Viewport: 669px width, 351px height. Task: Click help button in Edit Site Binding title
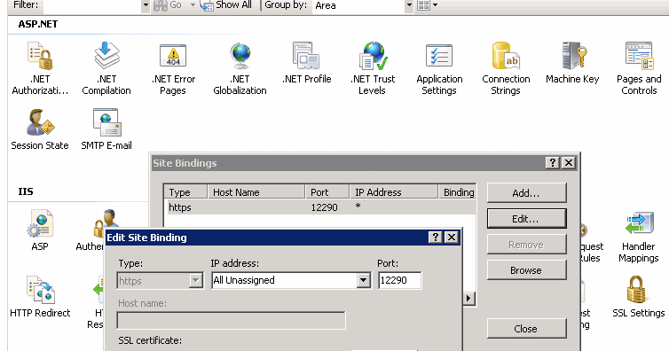(x=435, y=237)
